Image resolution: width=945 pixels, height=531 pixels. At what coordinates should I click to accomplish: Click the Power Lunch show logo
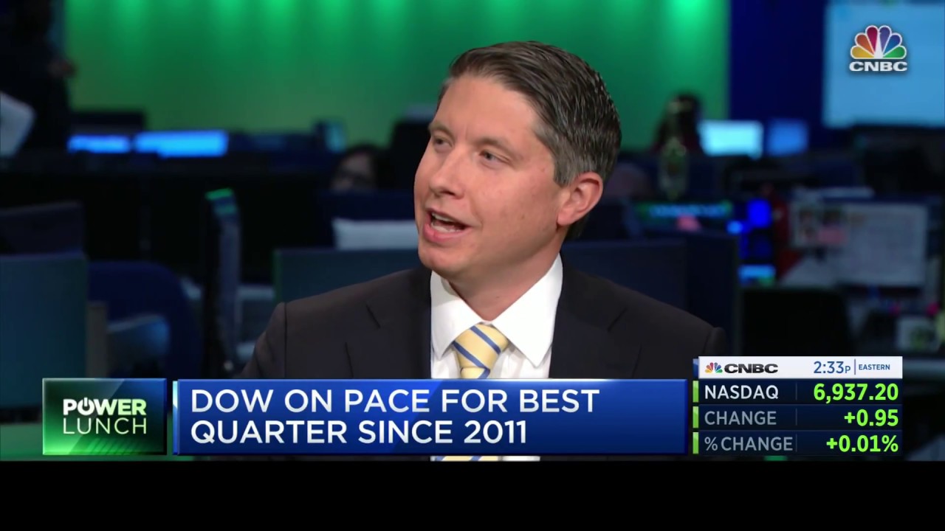[x=105, y=417]
